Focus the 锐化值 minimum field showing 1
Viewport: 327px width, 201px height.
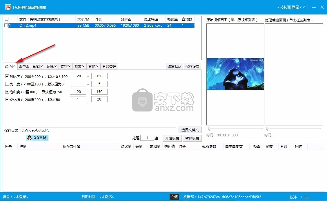pyautogui.click(x=78, y=99)
